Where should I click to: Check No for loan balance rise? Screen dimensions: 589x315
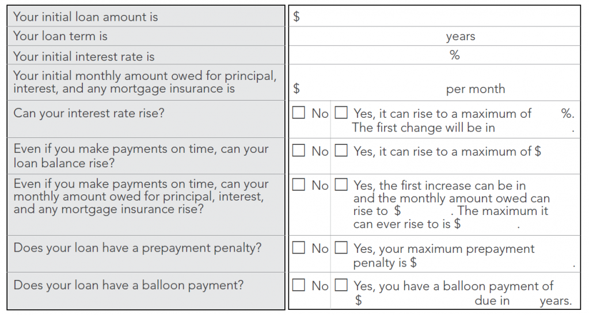(298, 151)
